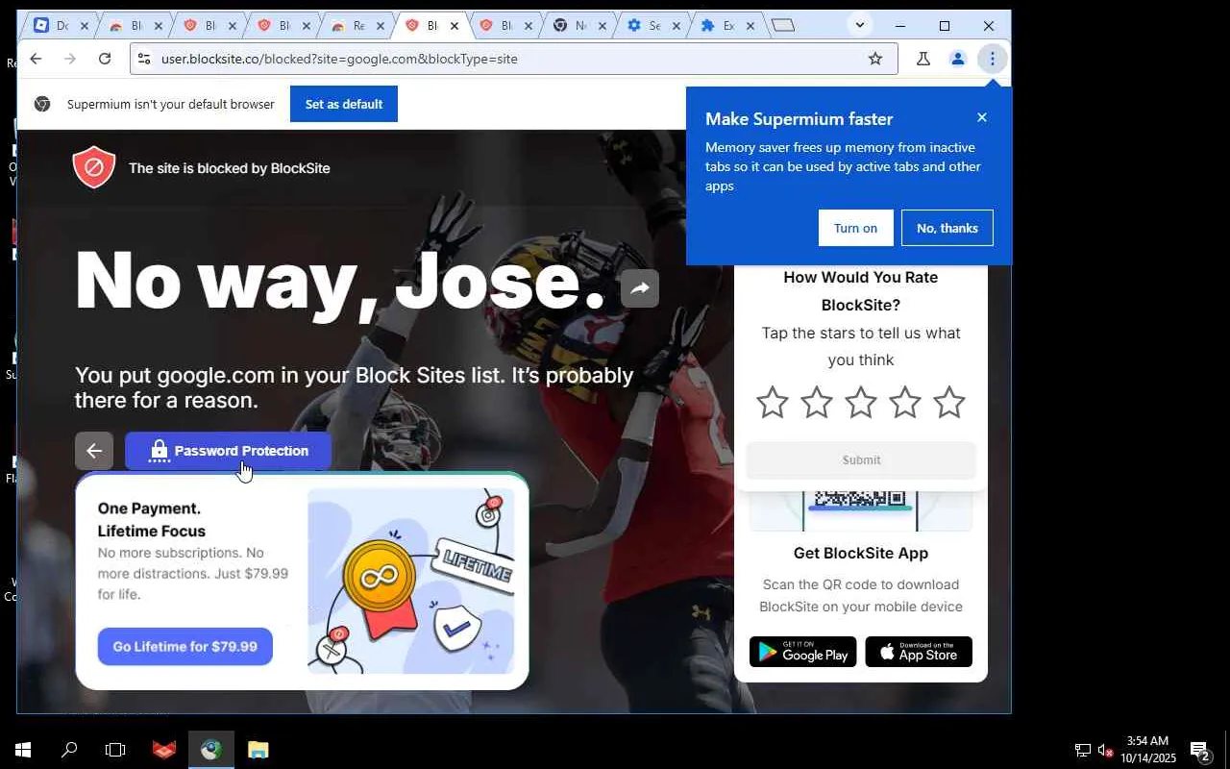
Task: Open the Chrome Labs flask icon
Action: [x=923, y=59]
